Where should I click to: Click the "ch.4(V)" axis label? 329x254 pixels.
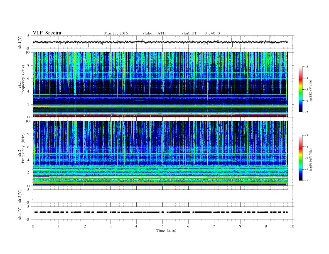coord(20,213)
